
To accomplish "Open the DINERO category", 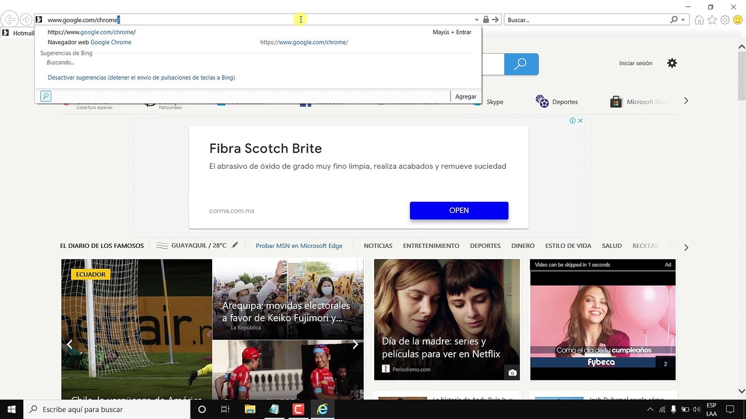I will (523, 246).
